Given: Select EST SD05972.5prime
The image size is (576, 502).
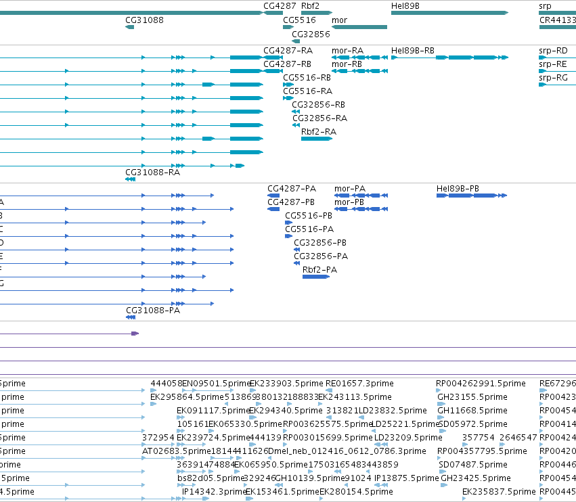Looking at the screenshot, I should 473,424.
